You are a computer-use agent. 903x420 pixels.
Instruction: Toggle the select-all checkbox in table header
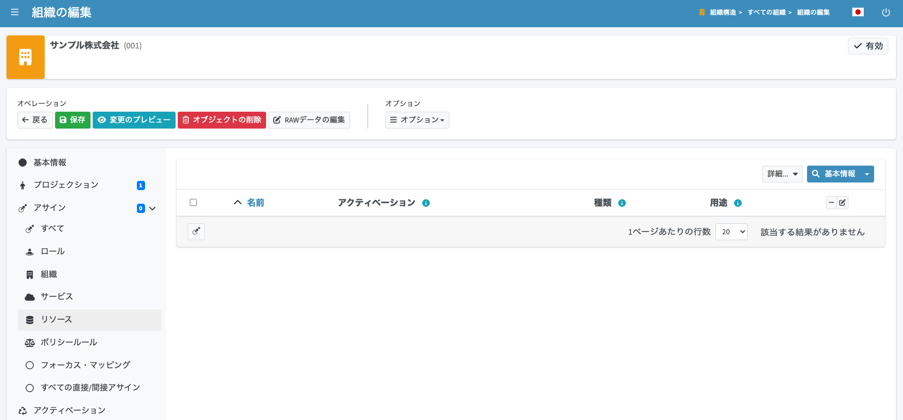(193, 203)
